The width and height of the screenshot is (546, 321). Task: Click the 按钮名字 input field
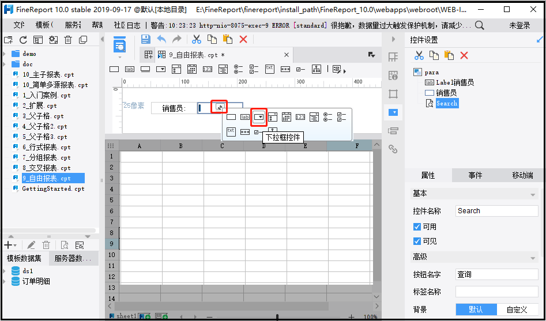coord(497,274)
